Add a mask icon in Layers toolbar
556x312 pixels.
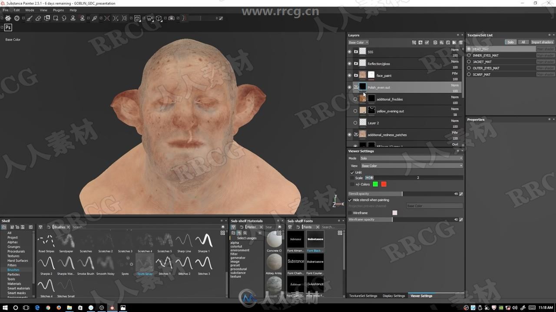pos(420,42)
